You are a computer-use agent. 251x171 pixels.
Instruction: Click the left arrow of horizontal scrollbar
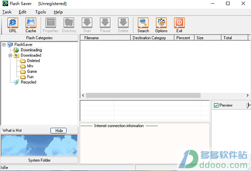click(83, 96)
